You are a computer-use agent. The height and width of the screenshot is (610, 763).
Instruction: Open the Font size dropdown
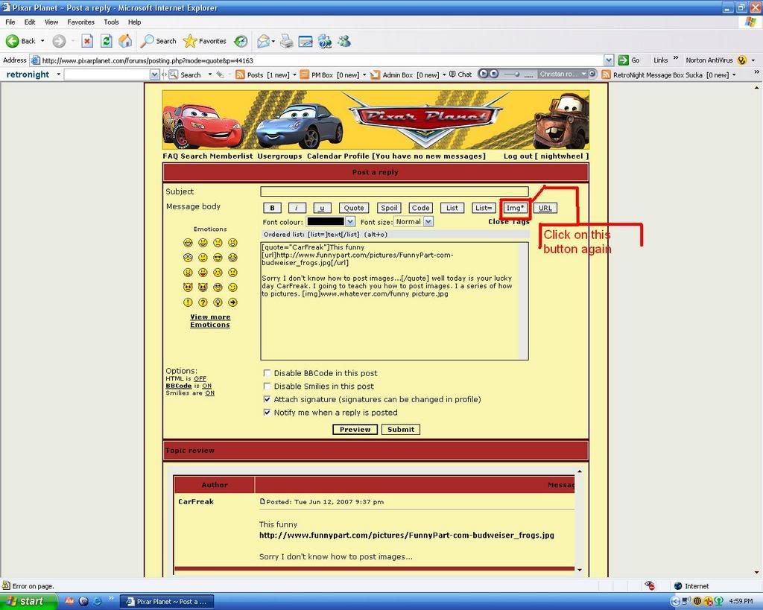click(x=428, y=222)
